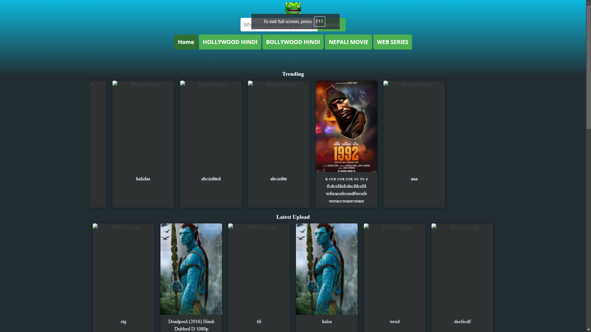The image size is (591, 332).
Task: Go to the WEB SERIES section
Action: tap(392, 42)
